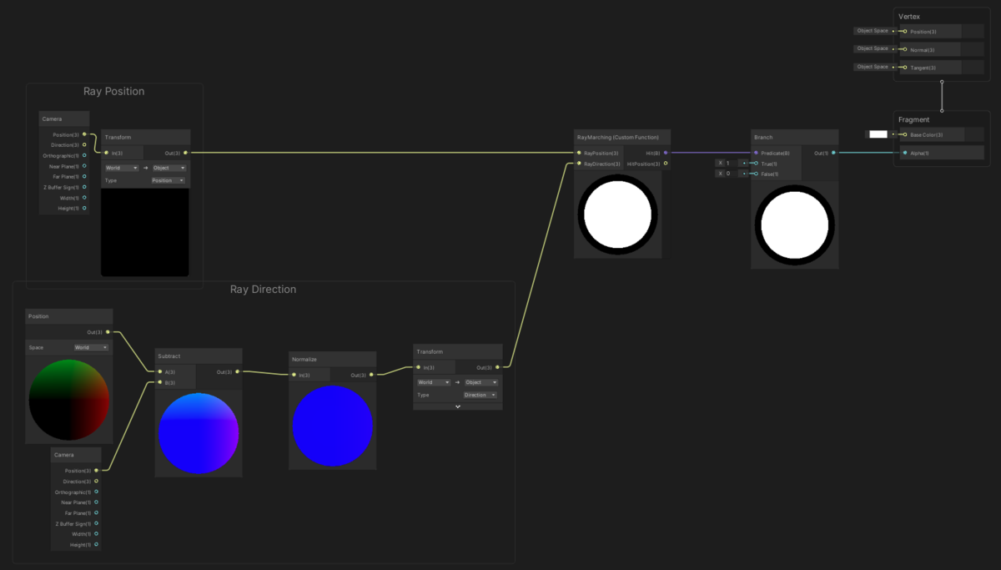
Task: Open Type dropdown showing Direction in Transform node
Action: tap(480, 395)
